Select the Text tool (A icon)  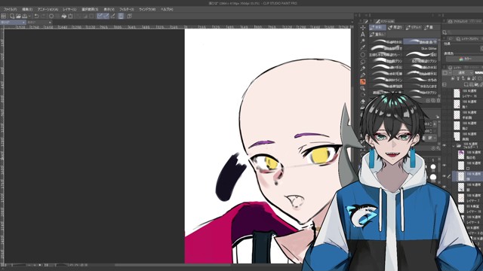pyautogui.click(x=362, y=34)
